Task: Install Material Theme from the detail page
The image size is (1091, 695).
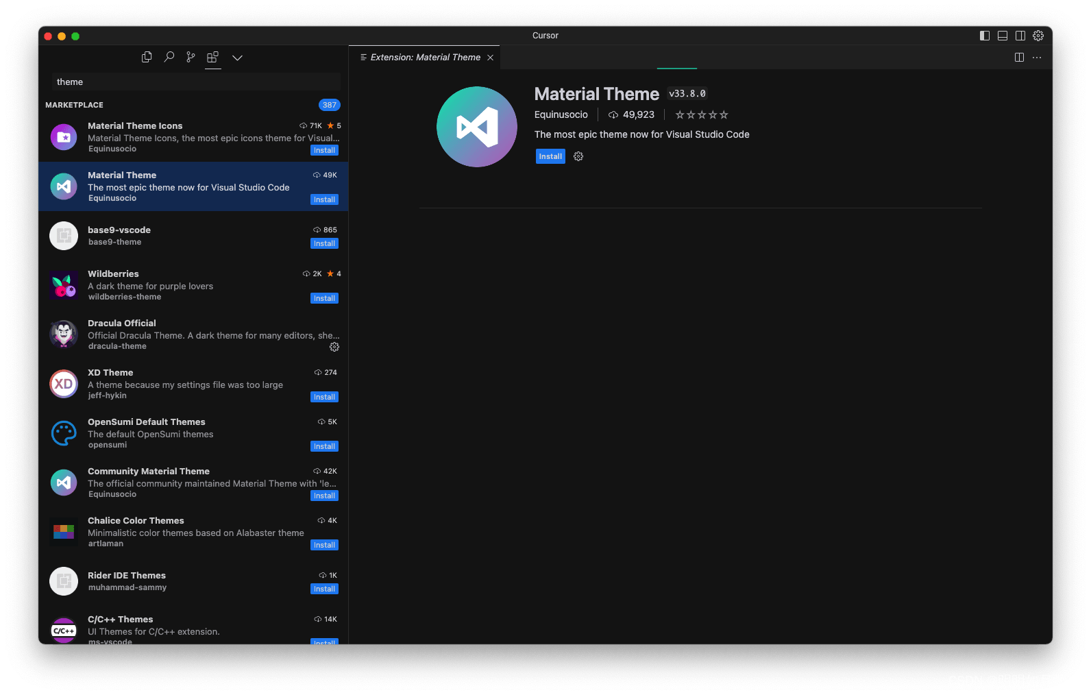Action: tap(550, 156)
